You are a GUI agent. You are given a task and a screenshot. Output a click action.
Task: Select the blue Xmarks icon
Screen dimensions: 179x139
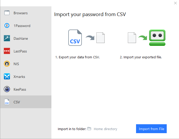point(7,76)
